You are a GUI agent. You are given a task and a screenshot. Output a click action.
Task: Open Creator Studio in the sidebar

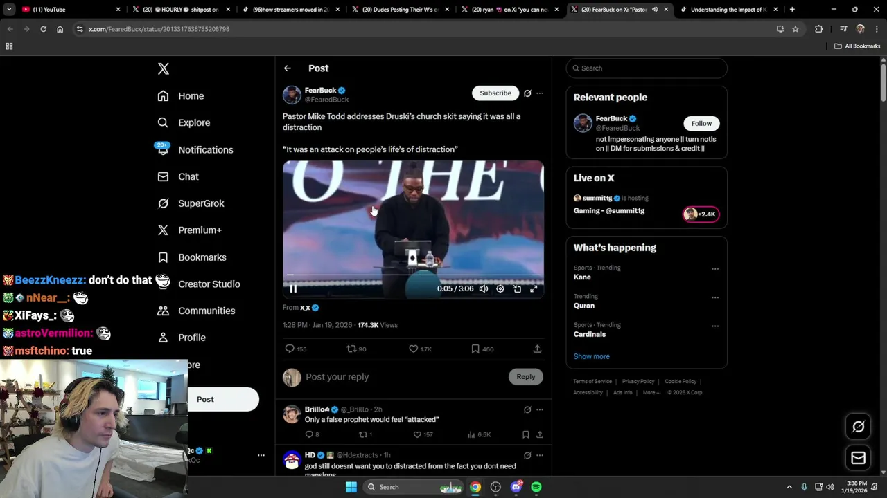pyautogui.click(x=198, y=284)
